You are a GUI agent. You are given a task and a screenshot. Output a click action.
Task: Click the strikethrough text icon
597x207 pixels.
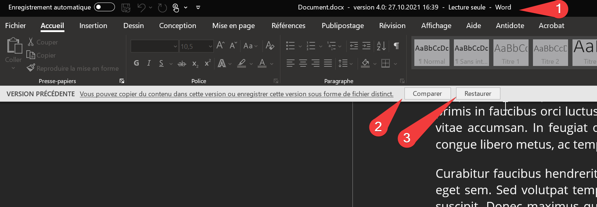click(182, 63)
